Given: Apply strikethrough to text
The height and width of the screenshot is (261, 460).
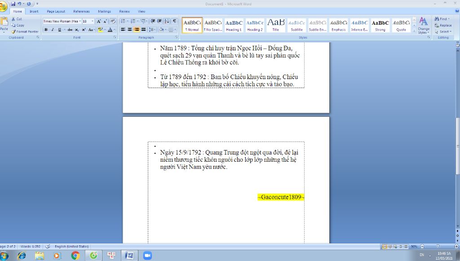Looking at the screenshot, I should pyautogui.click(x=70, y=30).
